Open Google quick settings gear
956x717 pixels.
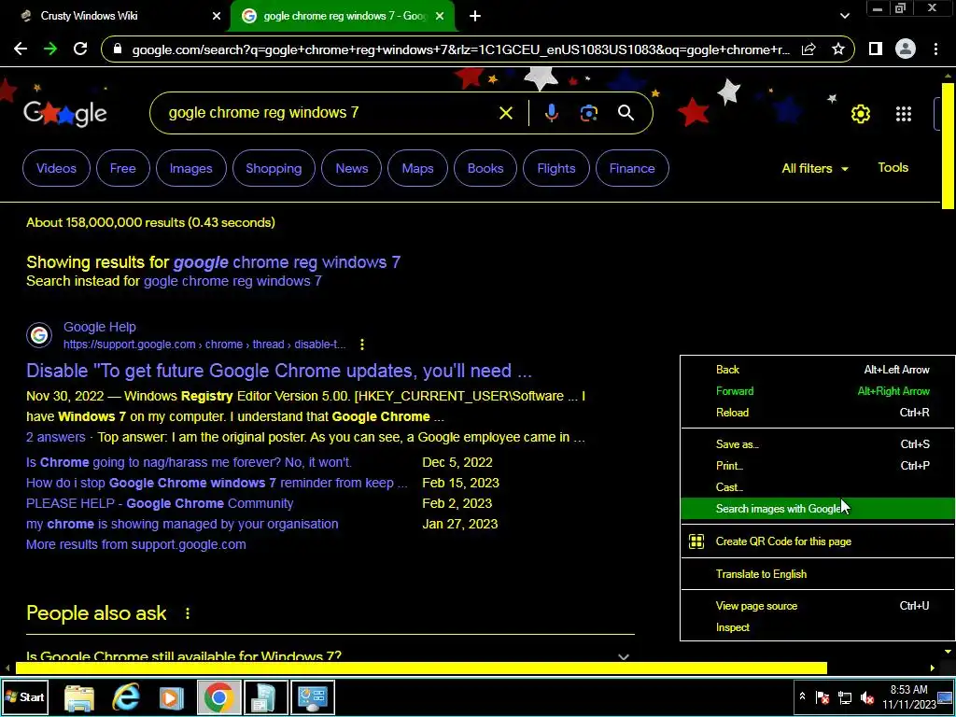coord(860,113)
